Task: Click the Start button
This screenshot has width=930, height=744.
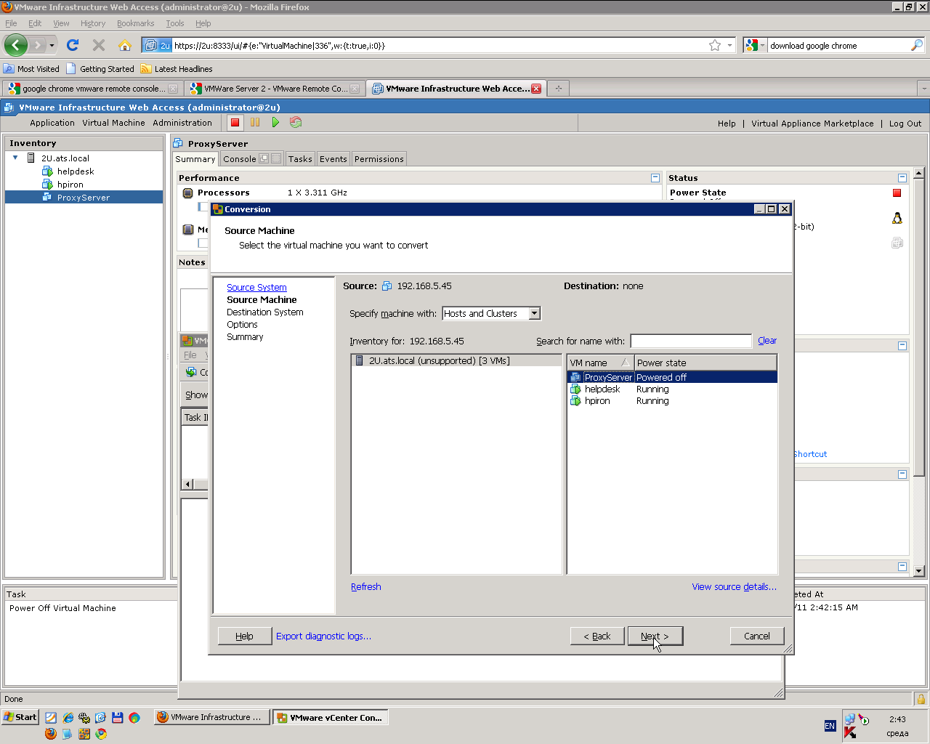Action: click(20, 717)
